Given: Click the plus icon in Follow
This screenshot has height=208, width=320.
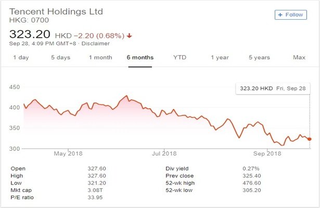Looking at the screenshot, I should [x=281, y=15].
